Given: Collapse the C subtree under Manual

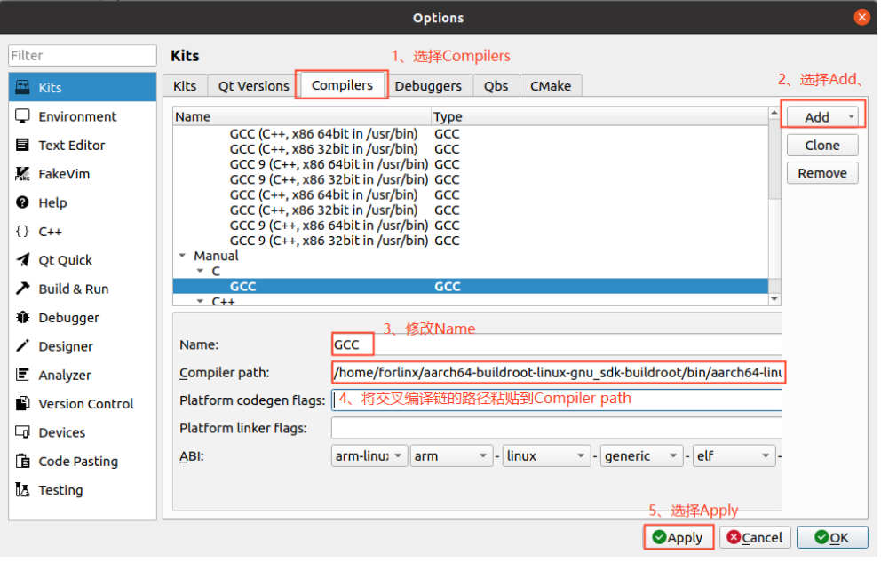Looking at the screenshot, I should tap(200, 271).
